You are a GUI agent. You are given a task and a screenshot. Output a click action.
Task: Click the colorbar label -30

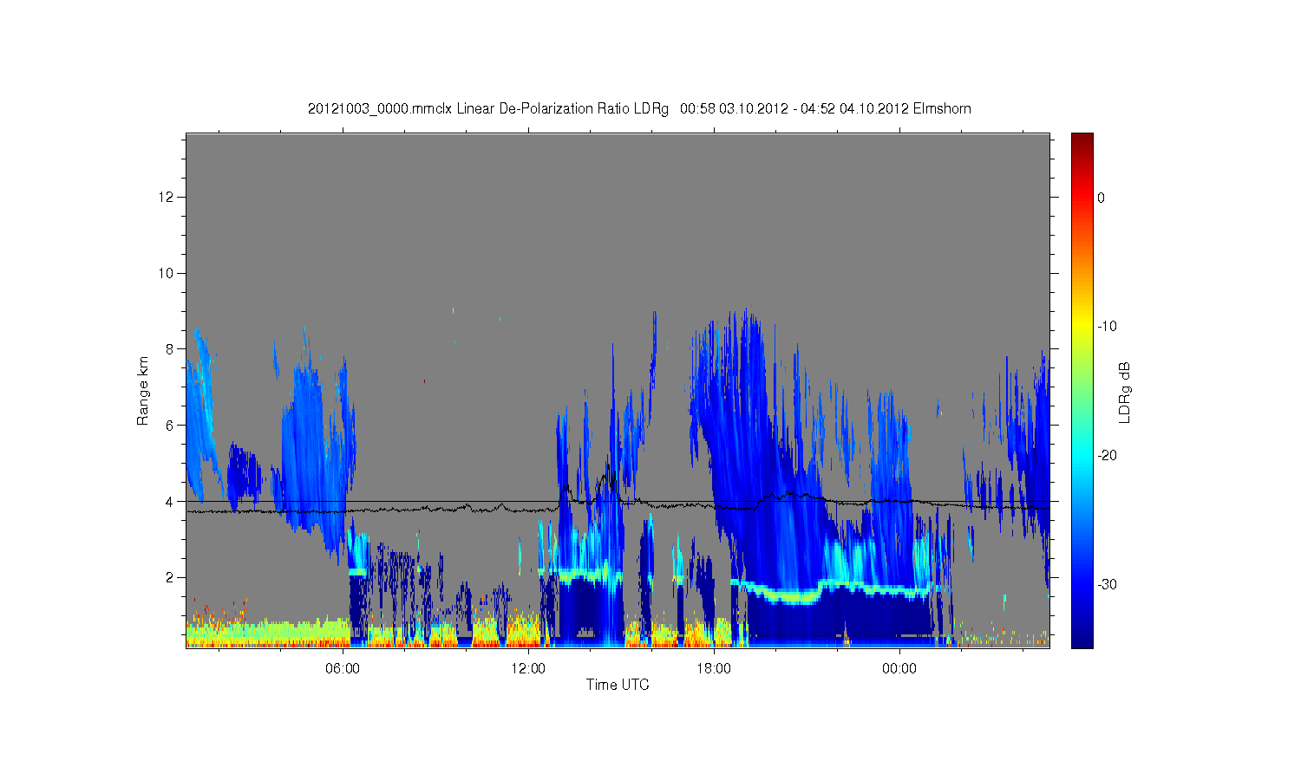coord(1107,585)
